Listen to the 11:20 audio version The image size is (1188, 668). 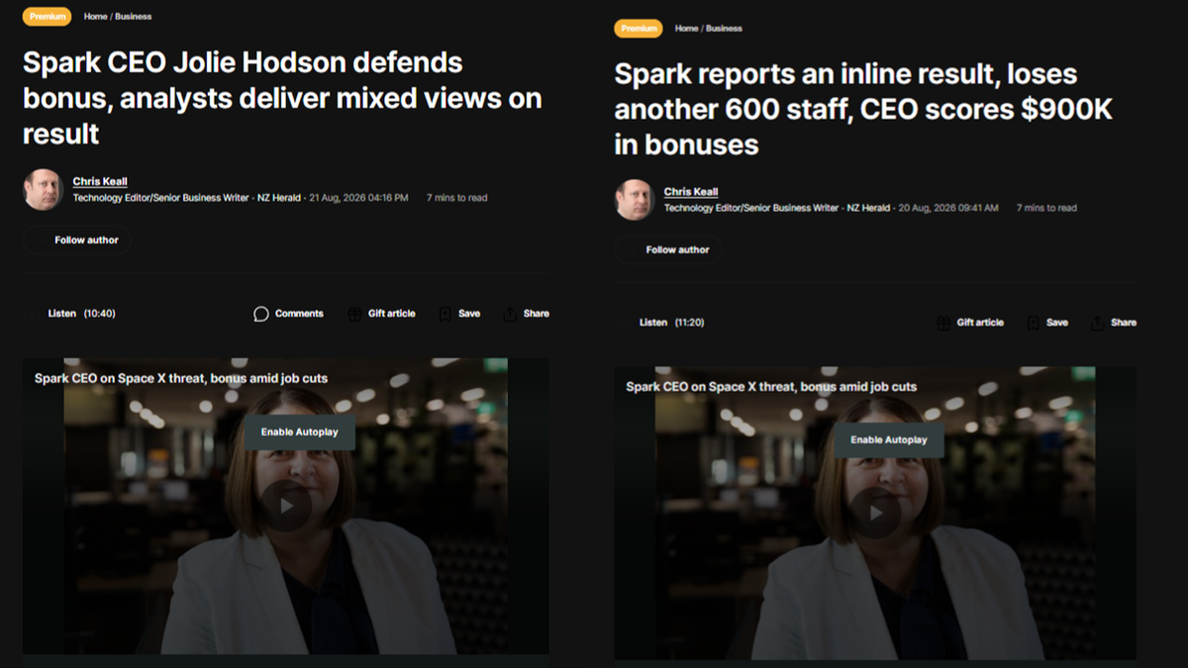(662, 323)
